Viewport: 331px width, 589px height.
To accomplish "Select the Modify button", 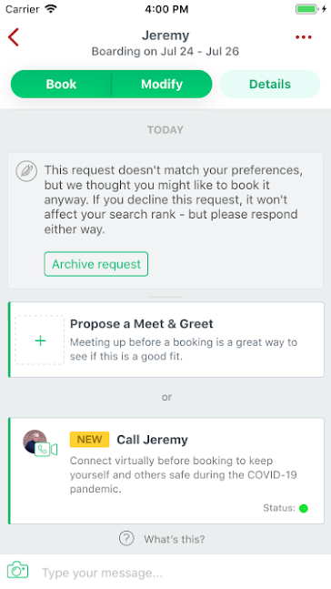I will [162, 84].
